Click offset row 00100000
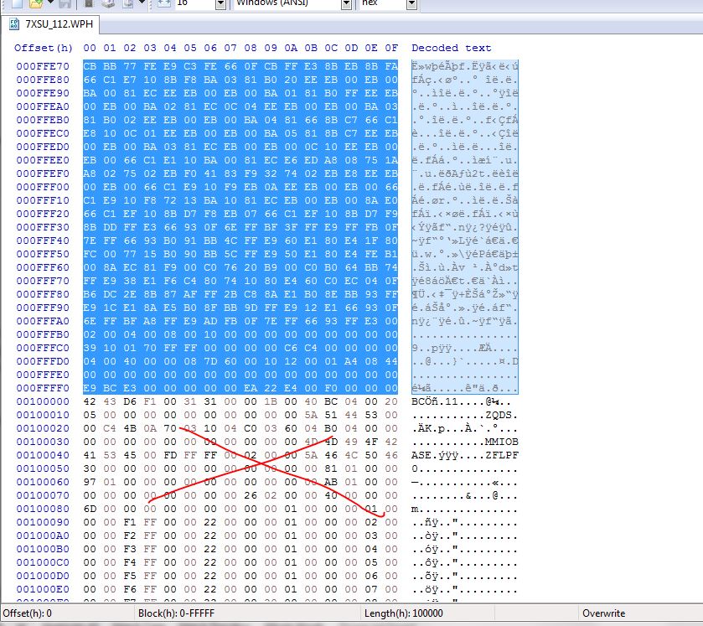 [43, 401]
